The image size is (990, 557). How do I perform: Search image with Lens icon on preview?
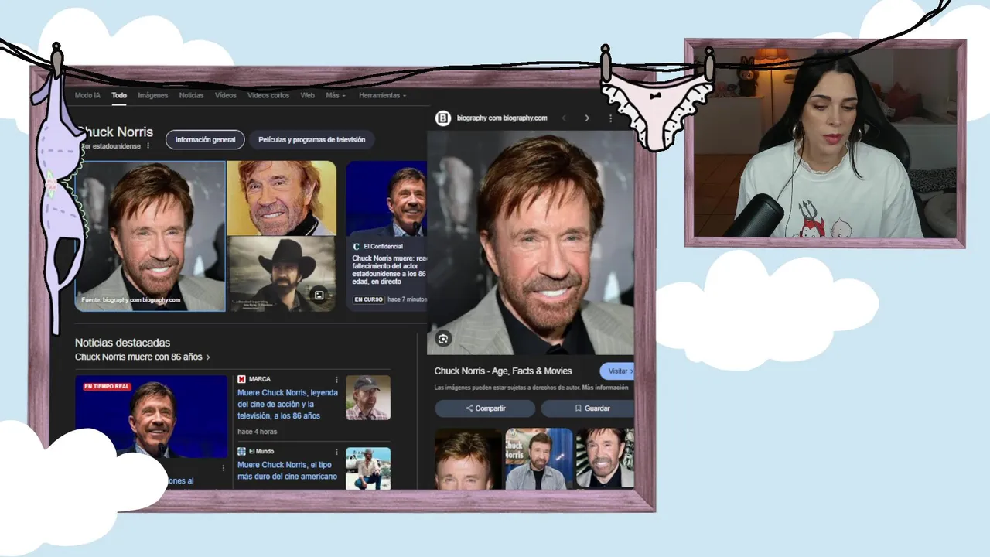click(443, 339)
